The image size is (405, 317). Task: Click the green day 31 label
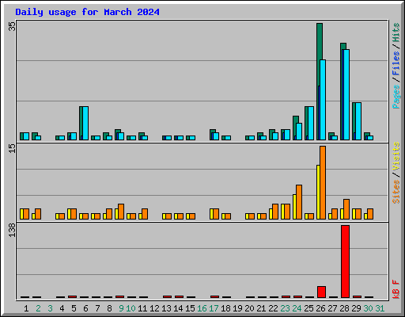pos(380,308)
